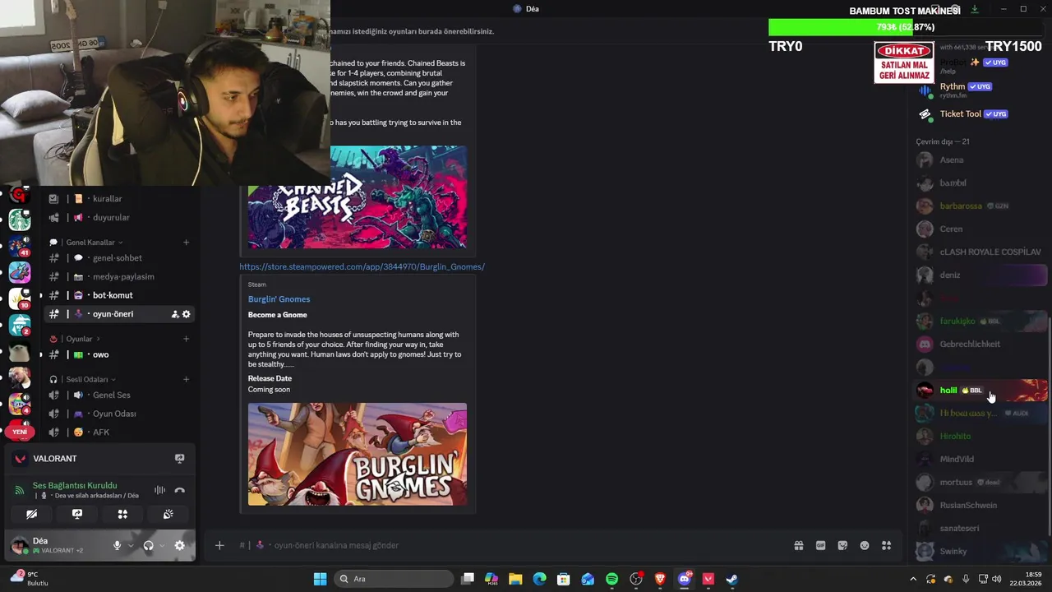Create channel in Oyunlar category

click(x=187, y=339)
